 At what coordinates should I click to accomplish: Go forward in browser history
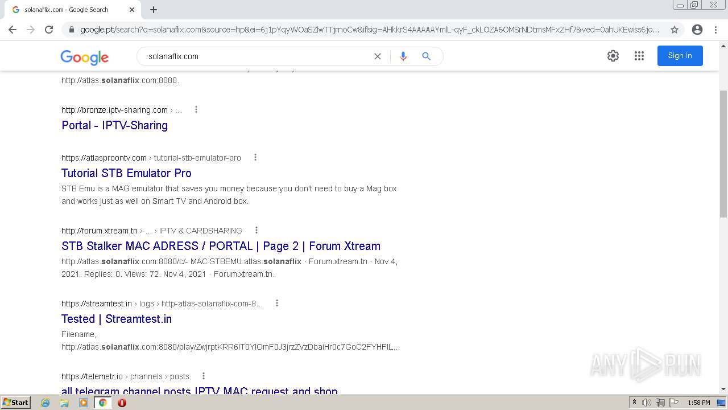[x=31, y=30]
